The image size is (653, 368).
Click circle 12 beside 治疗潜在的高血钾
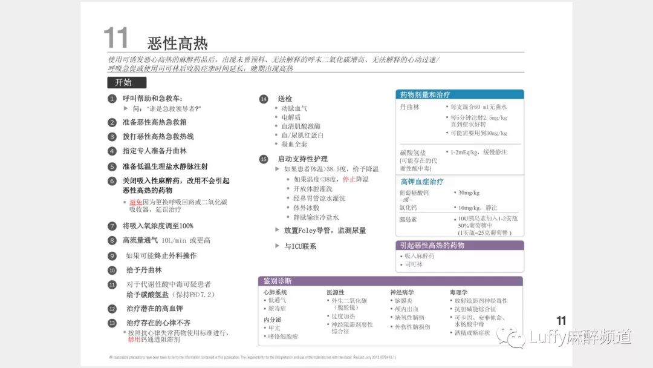pyautogui.click(x=111, y=309)
